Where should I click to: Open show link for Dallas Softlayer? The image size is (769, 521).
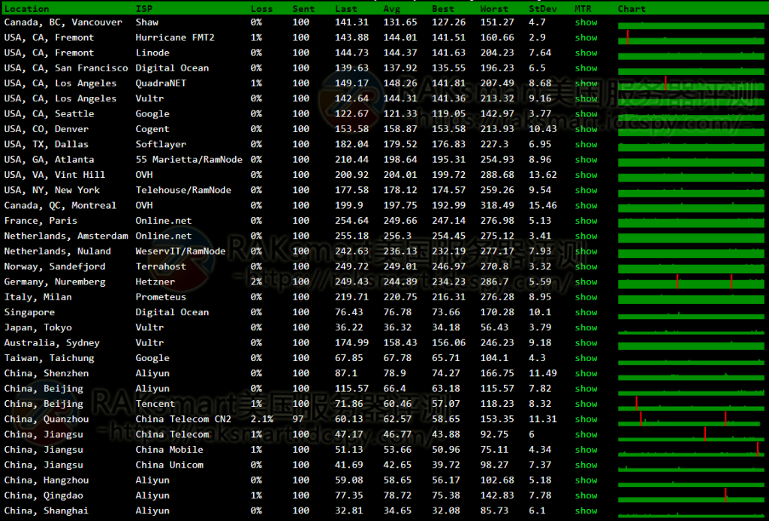[586, 144]
